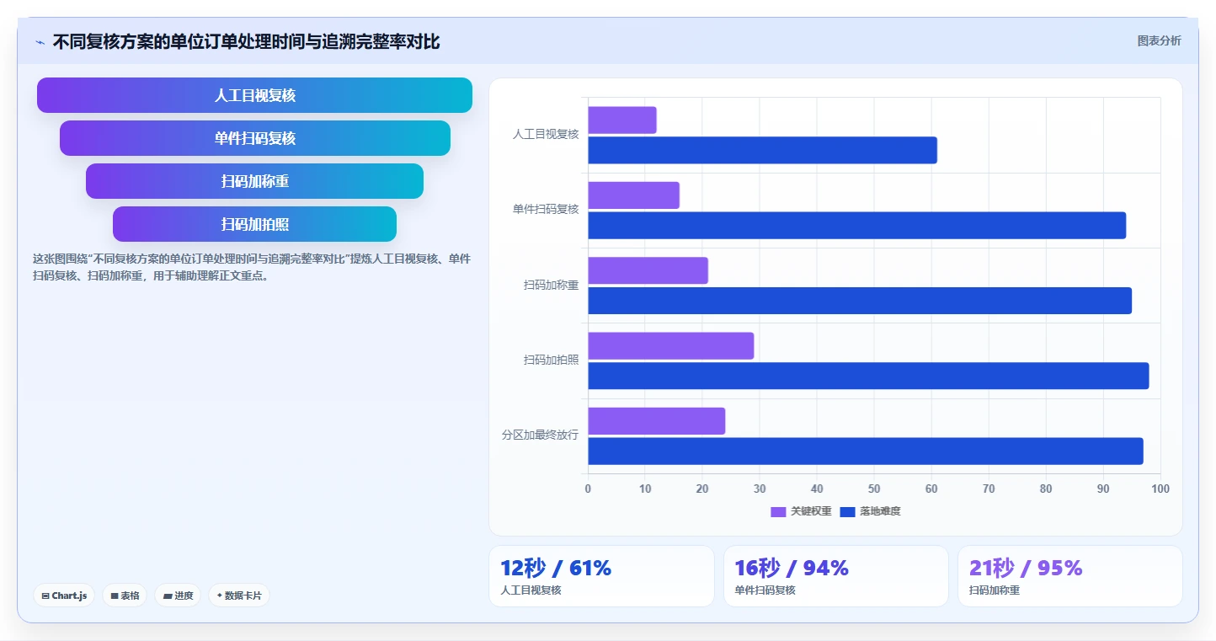Screen dimensions: 1216x641
Task: Click the y-axis label 扫码加称重
Action: pyautogui.click(x=552, y=285)
